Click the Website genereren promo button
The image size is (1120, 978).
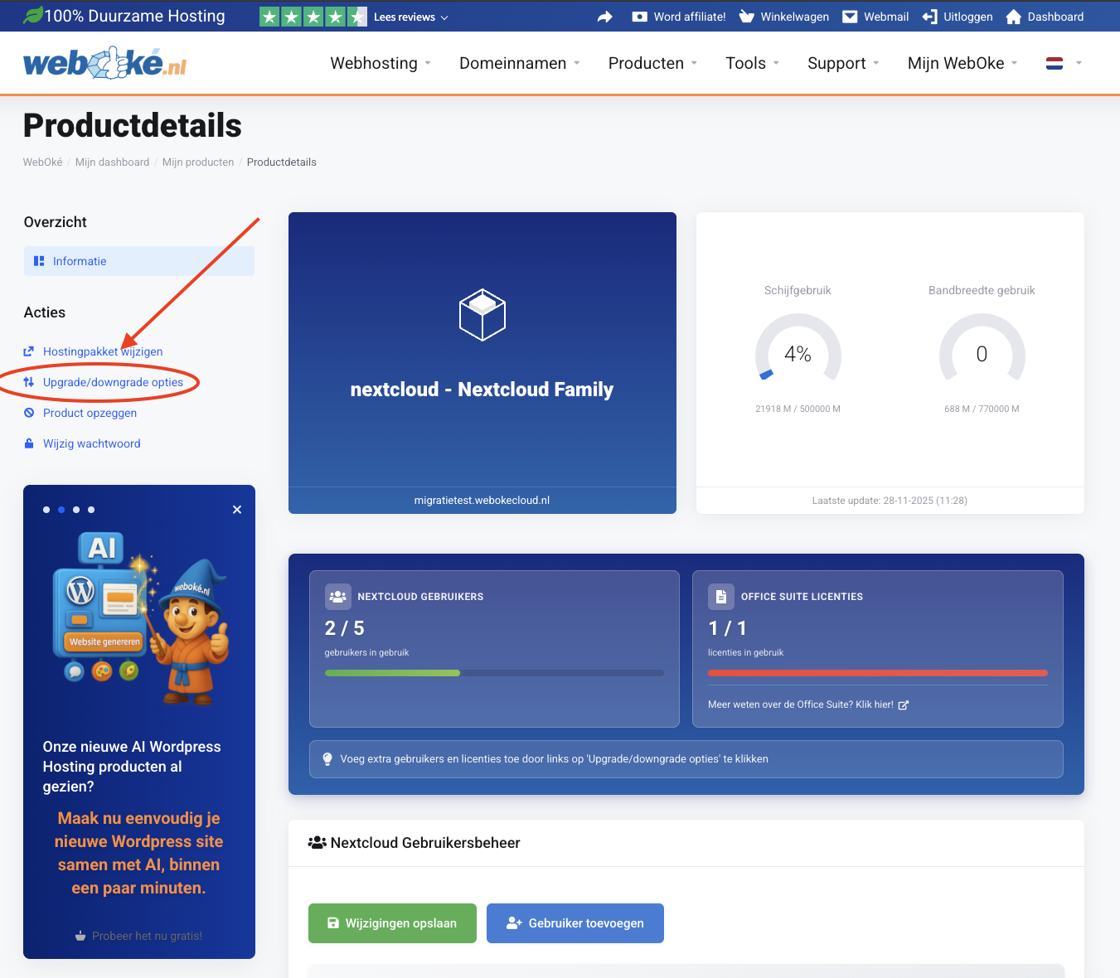click(x=104, y=642)
